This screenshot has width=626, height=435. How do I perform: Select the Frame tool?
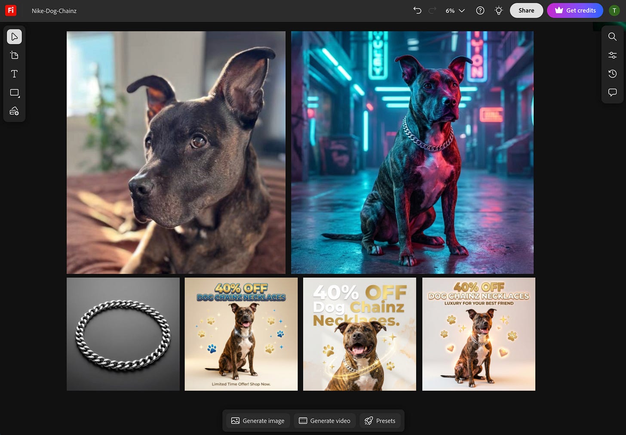click(14, 93)
